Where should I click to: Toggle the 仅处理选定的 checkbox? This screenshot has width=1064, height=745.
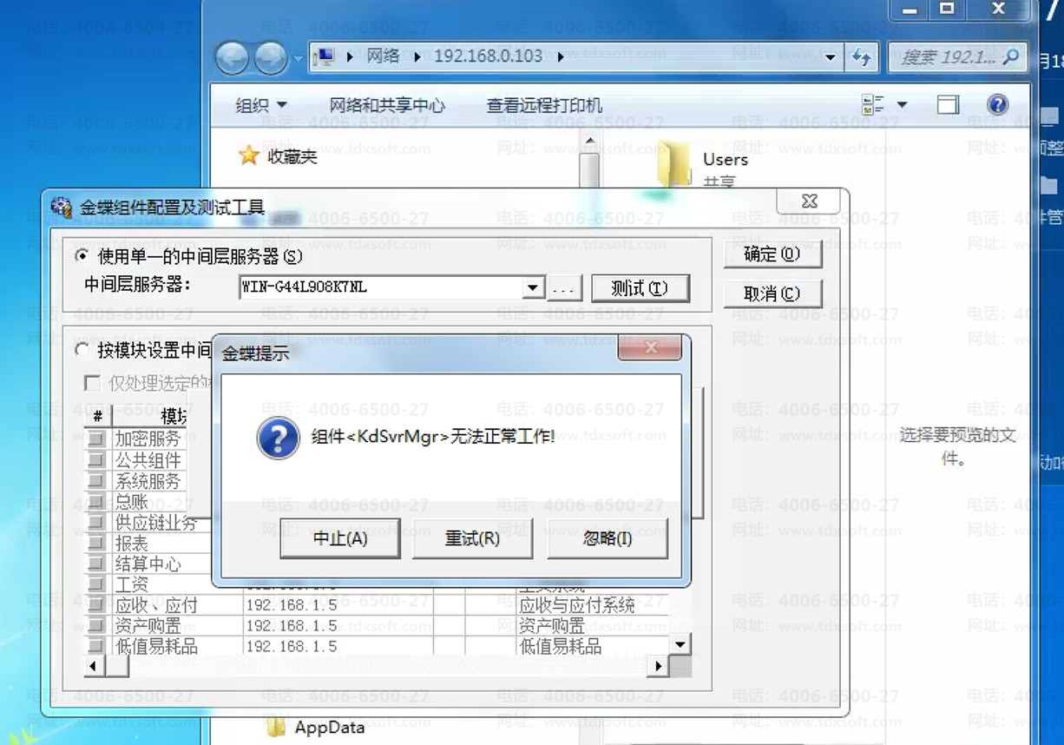91,383
